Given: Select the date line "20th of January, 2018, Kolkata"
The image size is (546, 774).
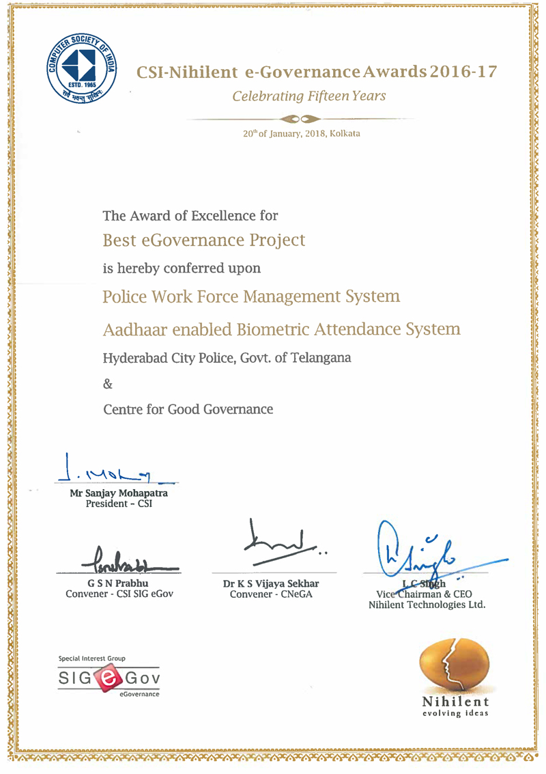Looking at the screenshot, I should click(302, 133).
